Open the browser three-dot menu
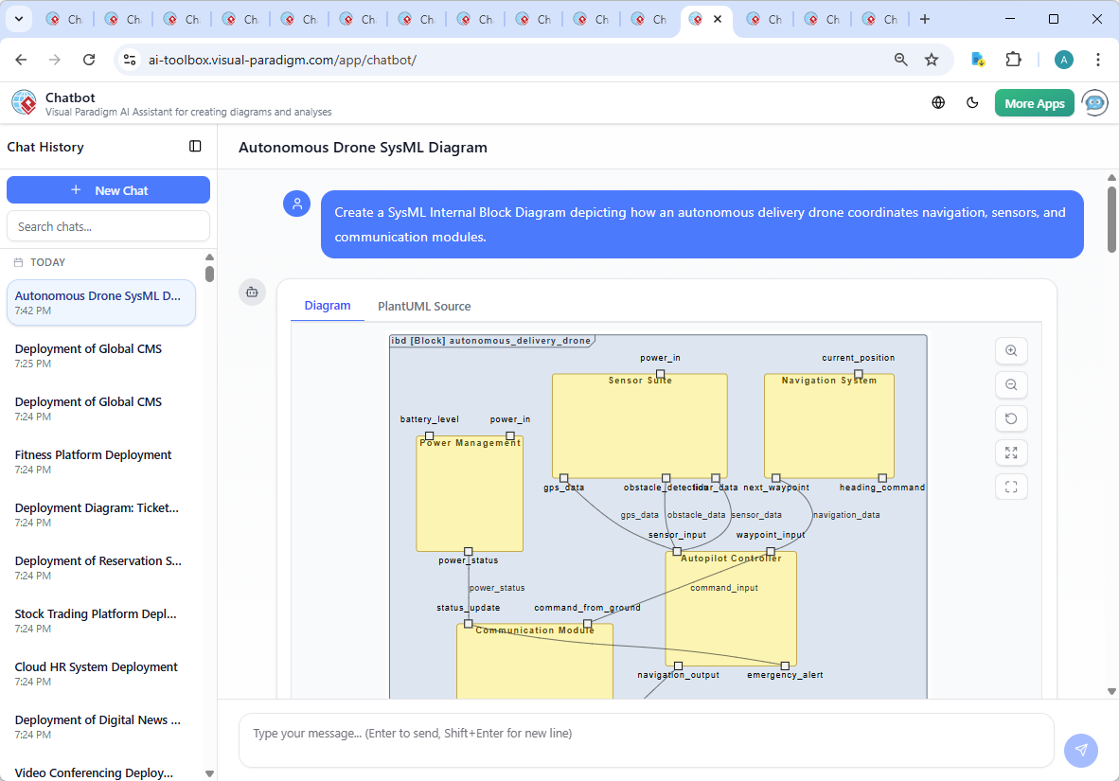Image resolution: width=1119 pixels, height=781 pixels. click(1097, 59)
